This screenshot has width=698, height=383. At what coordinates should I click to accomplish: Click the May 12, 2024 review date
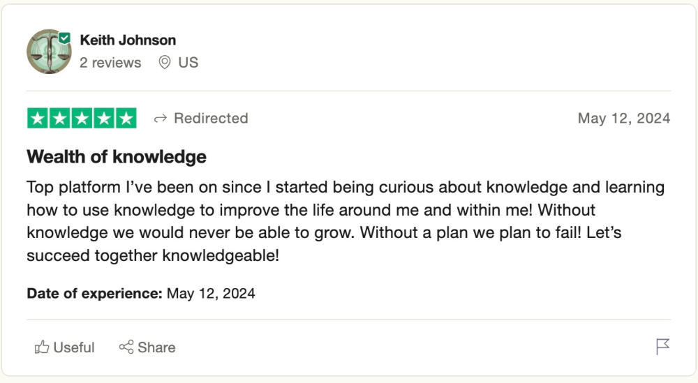[x=623, y=119]
